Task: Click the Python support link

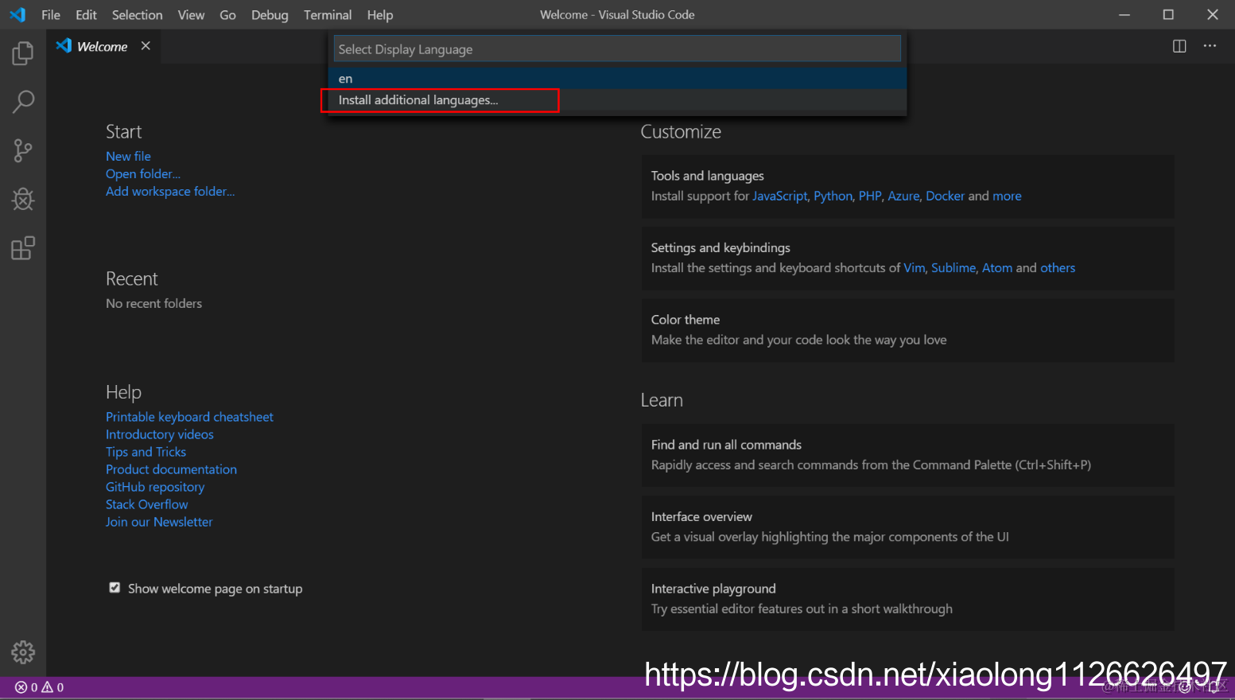Action: 833,196
